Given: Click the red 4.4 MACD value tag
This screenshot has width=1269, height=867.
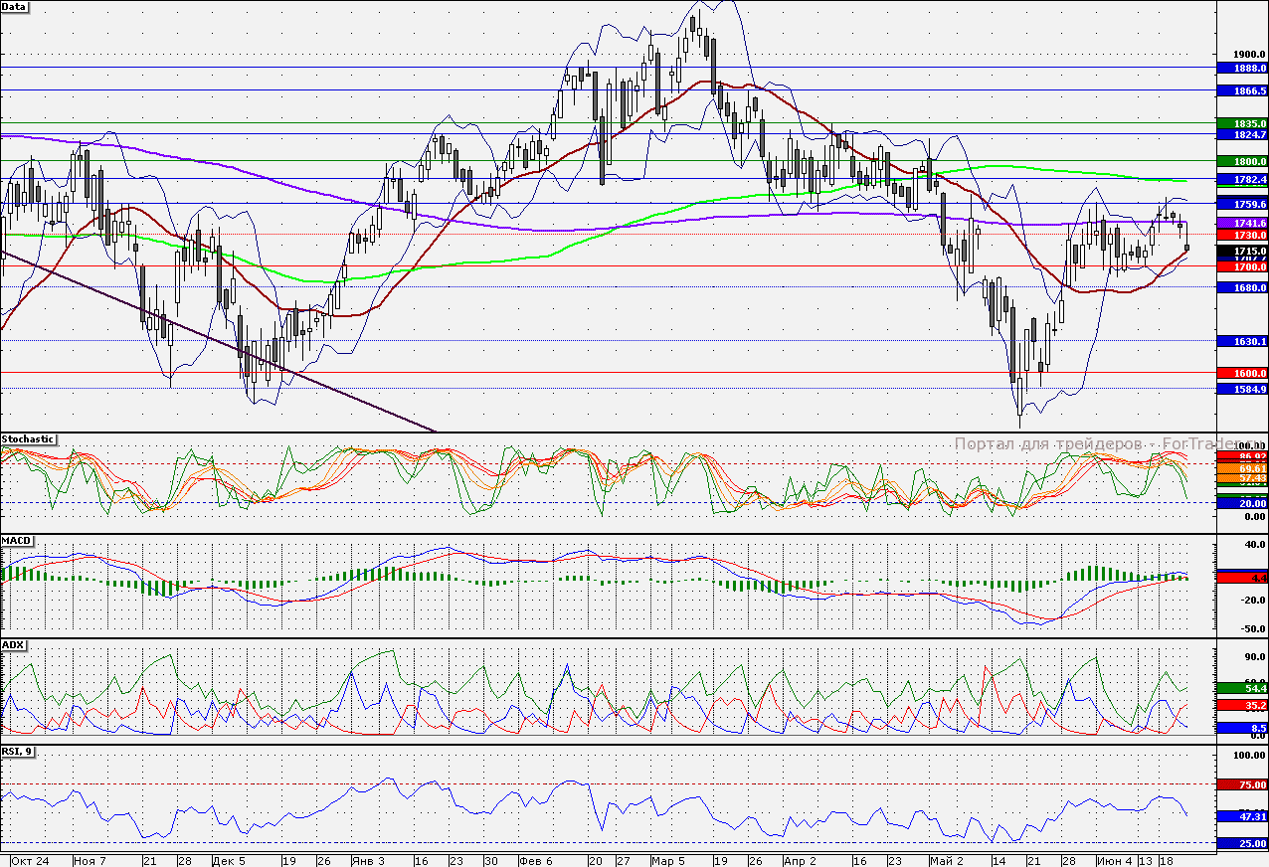Looking at the screenshot, I should click(x=1242, y=578).
